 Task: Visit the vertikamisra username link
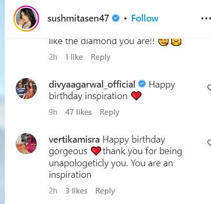[x=74, y=139]
